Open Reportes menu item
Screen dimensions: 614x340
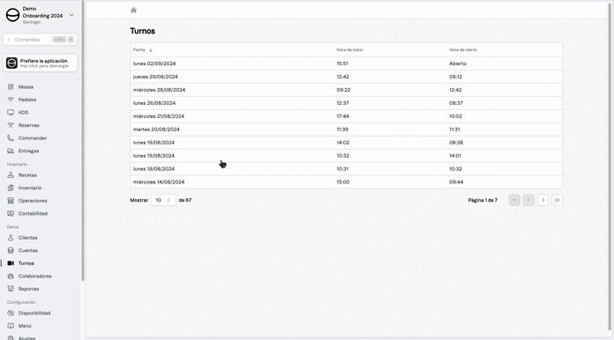click(28, 289)
